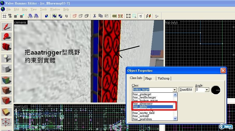Viewport: 235px width, 131px height.
Task: Click the save window state icon
Action: [36, 16]
